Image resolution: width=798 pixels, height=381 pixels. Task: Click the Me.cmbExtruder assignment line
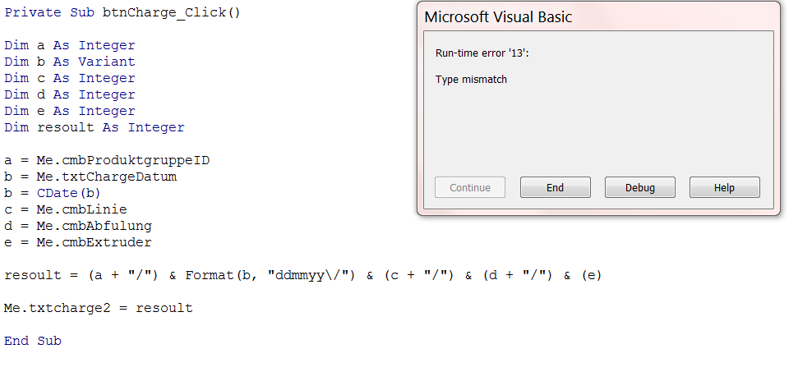78,242
